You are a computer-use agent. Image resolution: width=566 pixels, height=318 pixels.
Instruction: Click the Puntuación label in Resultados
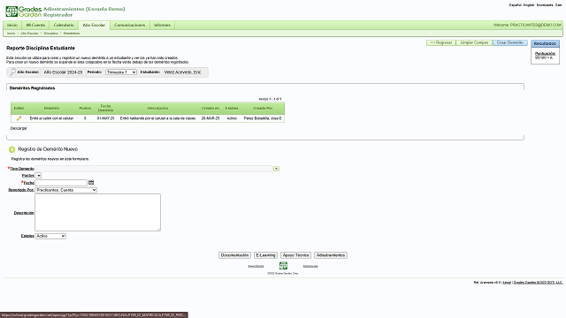click(546, 53)
